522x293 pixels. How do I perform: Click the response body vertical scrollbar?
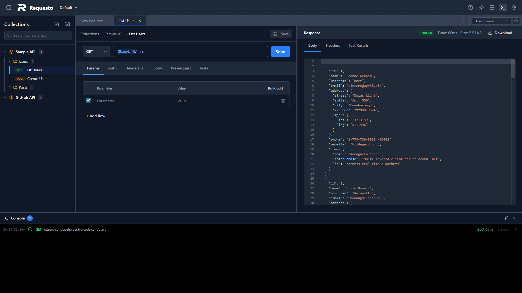tap(513, 69)
